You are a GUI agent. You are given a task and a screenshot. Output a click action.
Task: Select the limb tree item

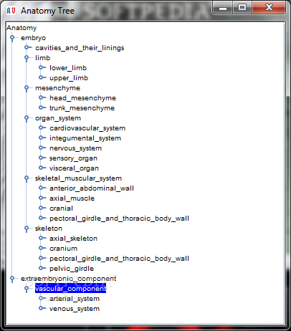point(42,58)
